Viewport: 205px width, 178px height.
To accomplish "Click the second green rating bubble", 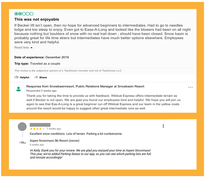I will [20, 14].
